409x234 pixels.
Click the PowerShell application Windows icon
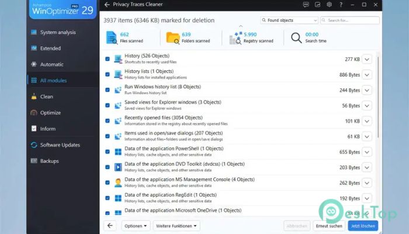click(118, 152)
